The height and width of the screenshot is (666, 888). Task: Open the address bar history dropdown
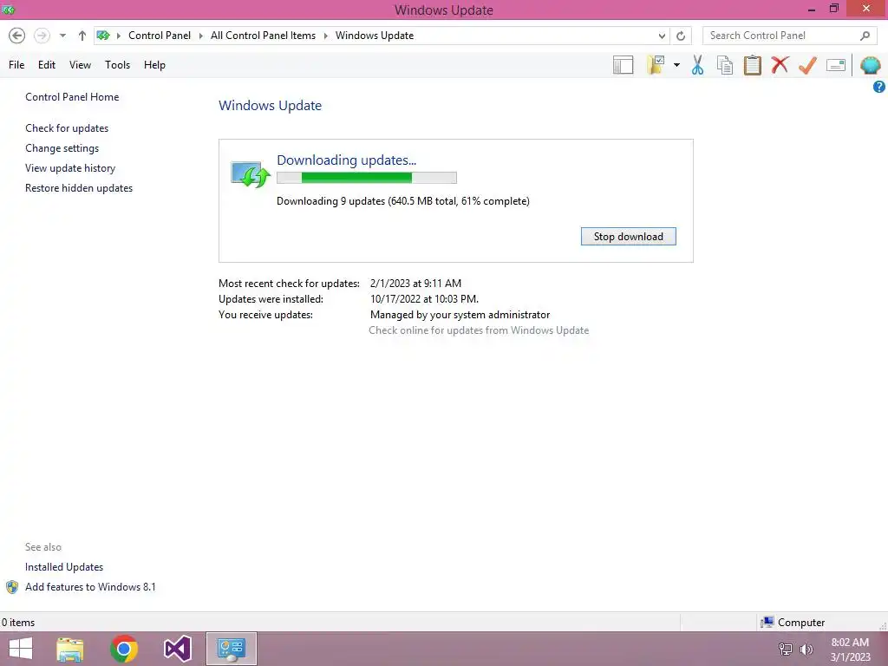[662, 36]
